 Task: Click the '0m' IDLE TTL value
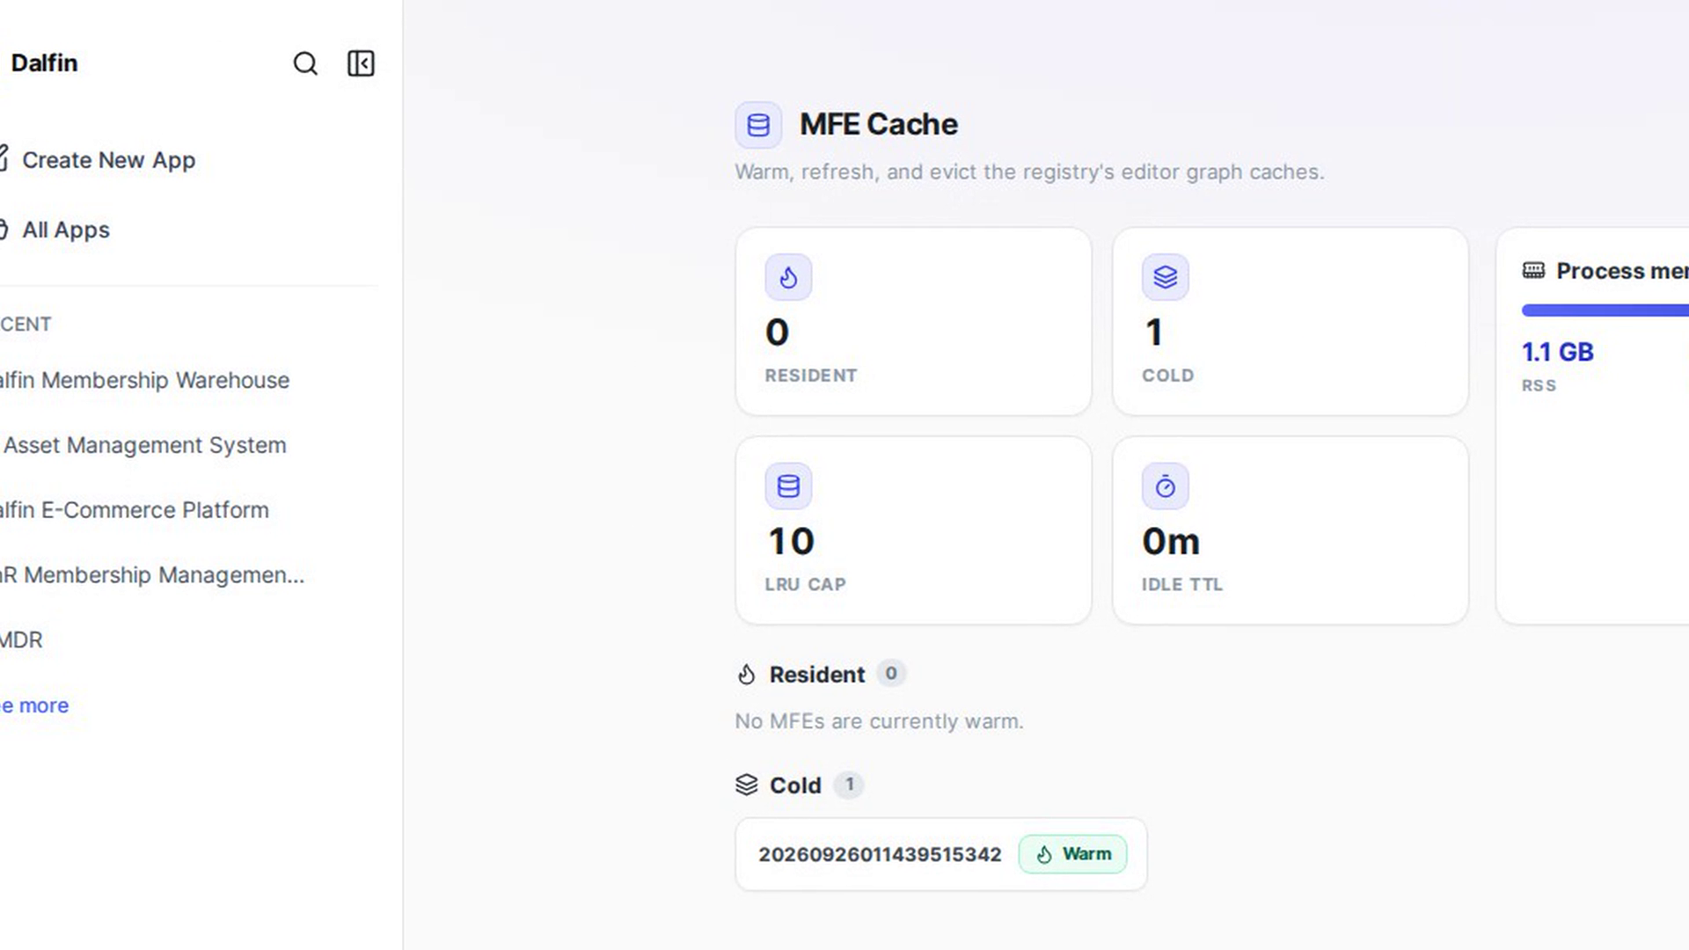coord(1171,542)
